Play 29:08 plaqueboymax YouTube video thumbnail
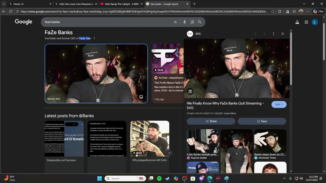This screenshot has width=326, height=183. [x=168, y=59]
